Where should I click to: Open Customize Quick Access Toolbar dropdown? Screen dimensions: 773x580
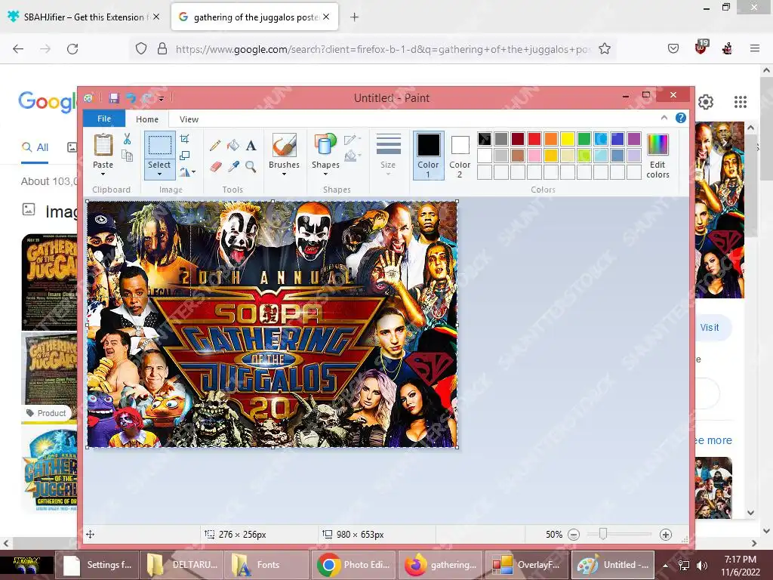pos(162,99)
